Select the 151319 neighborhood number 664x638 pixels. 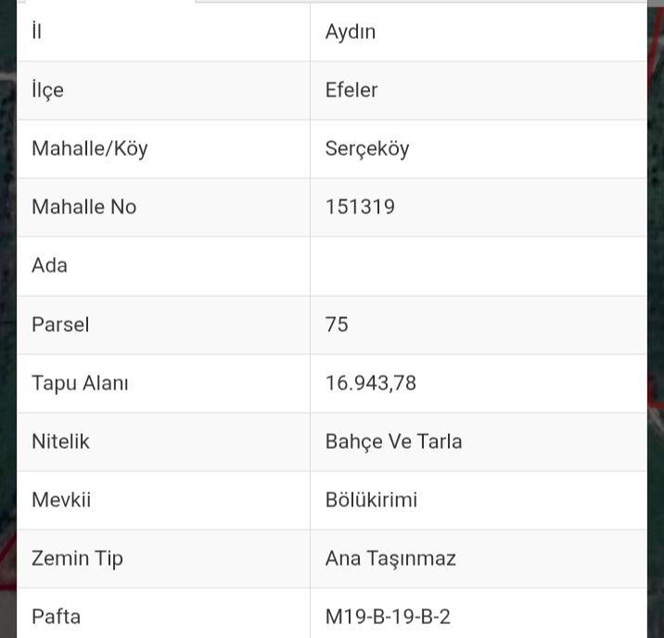360,207
